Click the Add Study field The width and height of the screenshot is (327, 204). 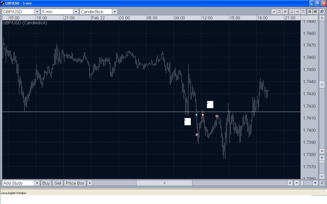pyautogui.click(x=18, y=183)
